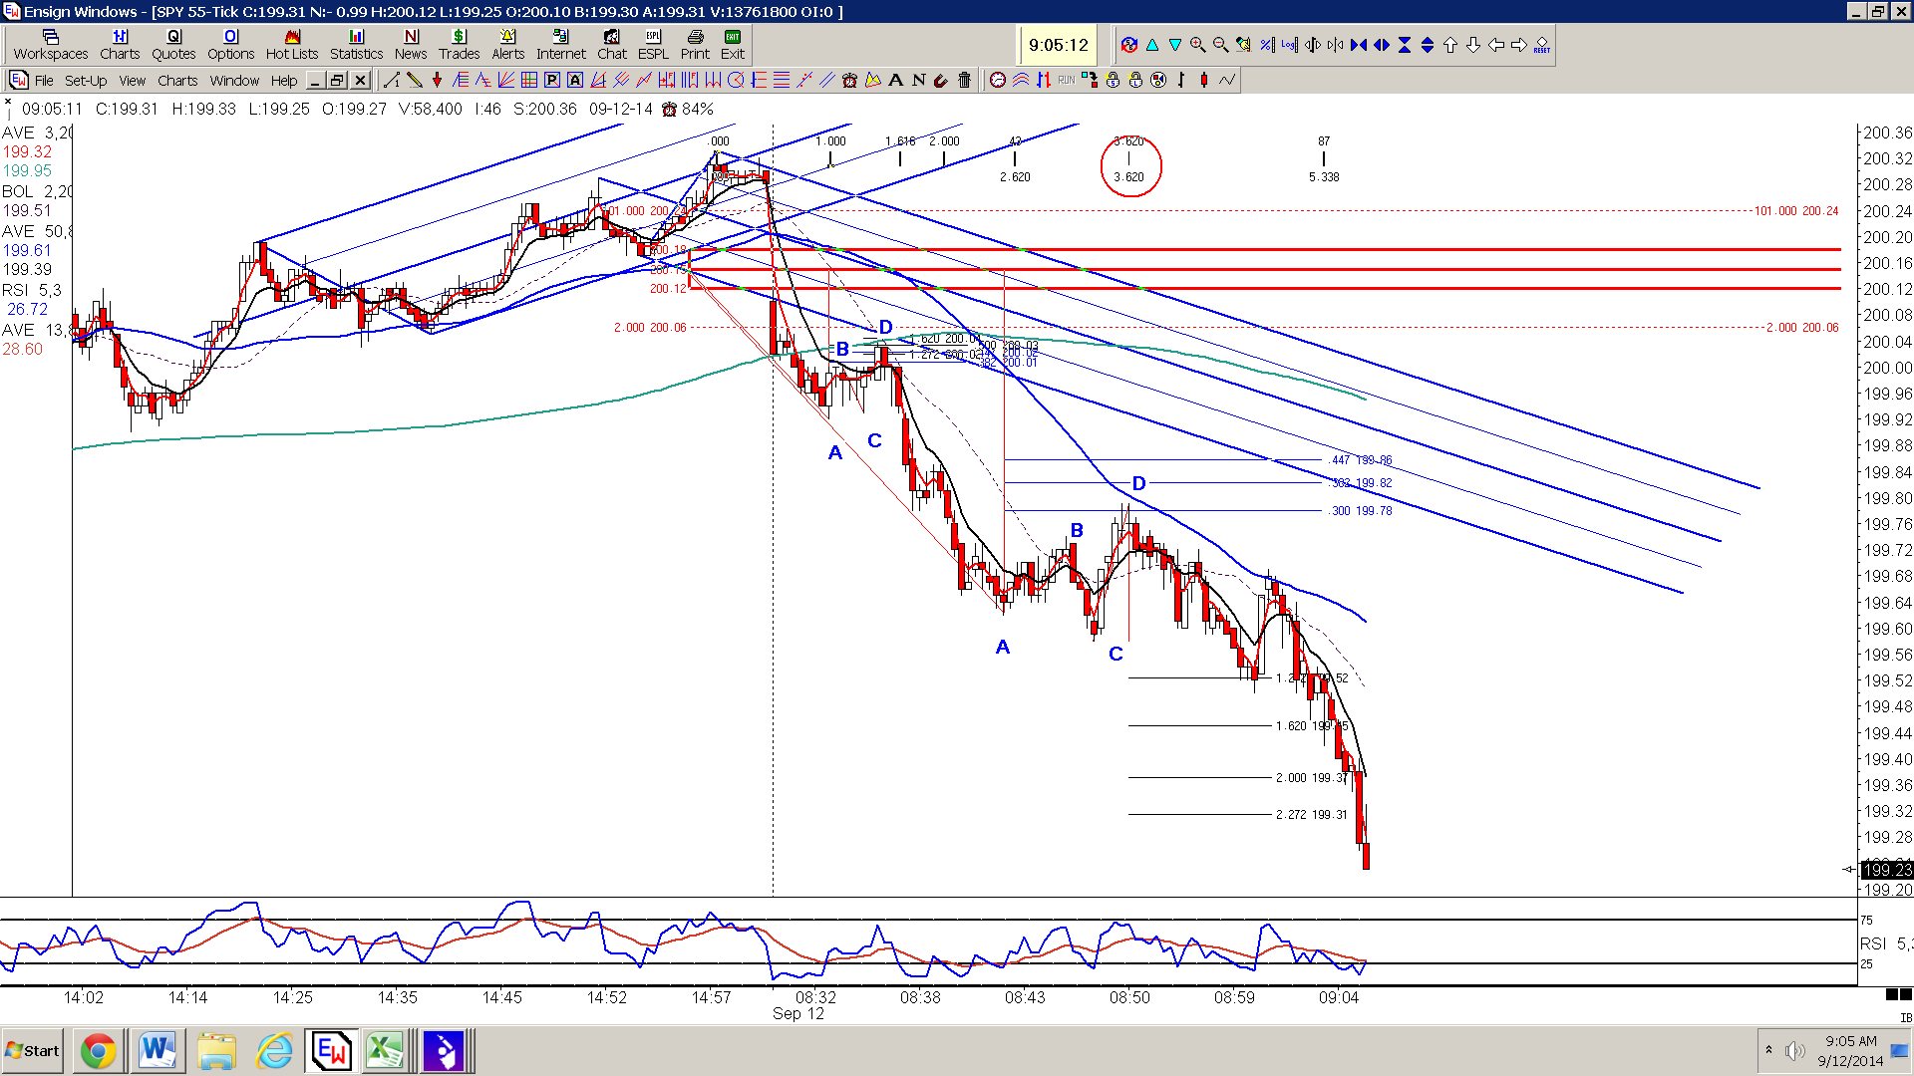Open the Statistics window
The height and width of the screenshot is (1076, 1914).
tap(356, 45)
